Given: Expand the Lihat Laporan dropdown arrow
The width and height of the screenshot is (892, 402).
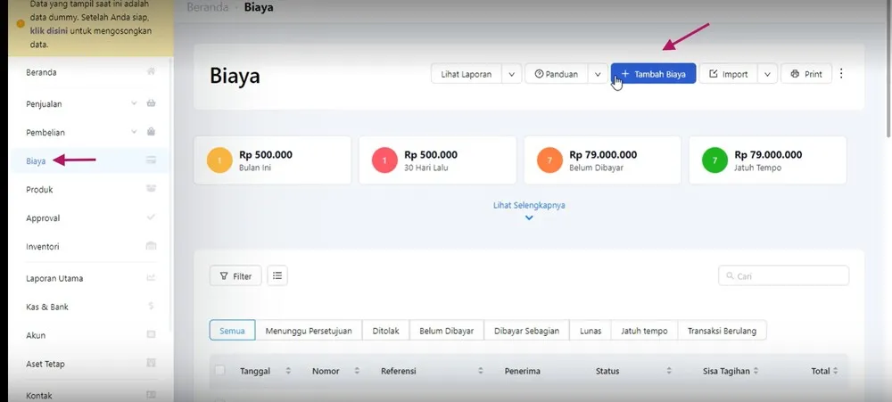Looking at the screenshot, I should click(x=512, y=74).
